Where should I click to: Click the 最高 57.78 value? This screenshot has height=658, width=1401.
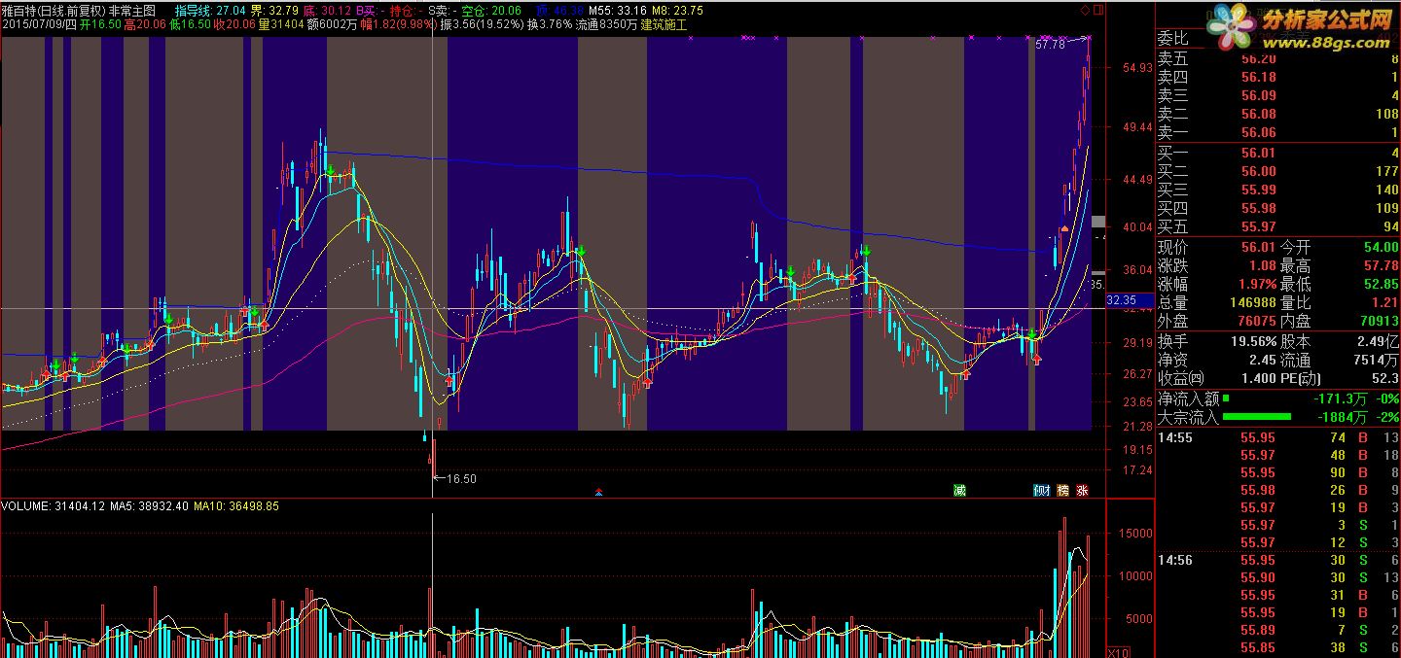(x=1380, y=265)
